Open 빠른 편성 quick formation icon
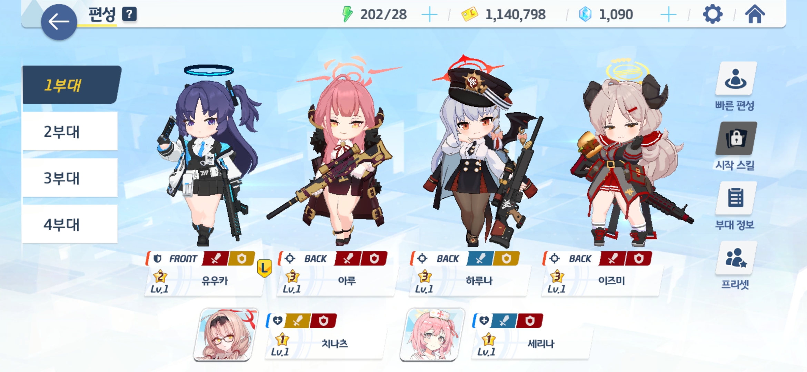The image size is (807, 372). 736,79
